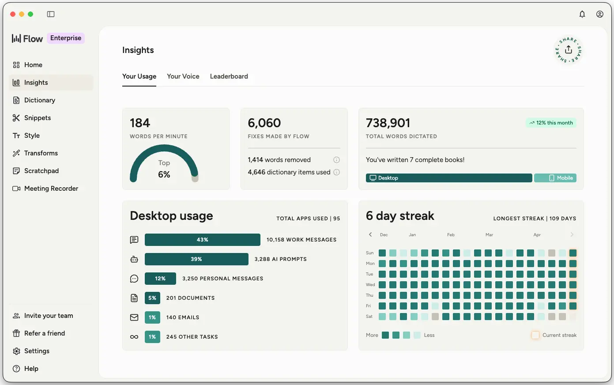This screenshot has height=385, width=614.
Task: Click the other tasks infinity icon
Action: click(134, 337)
